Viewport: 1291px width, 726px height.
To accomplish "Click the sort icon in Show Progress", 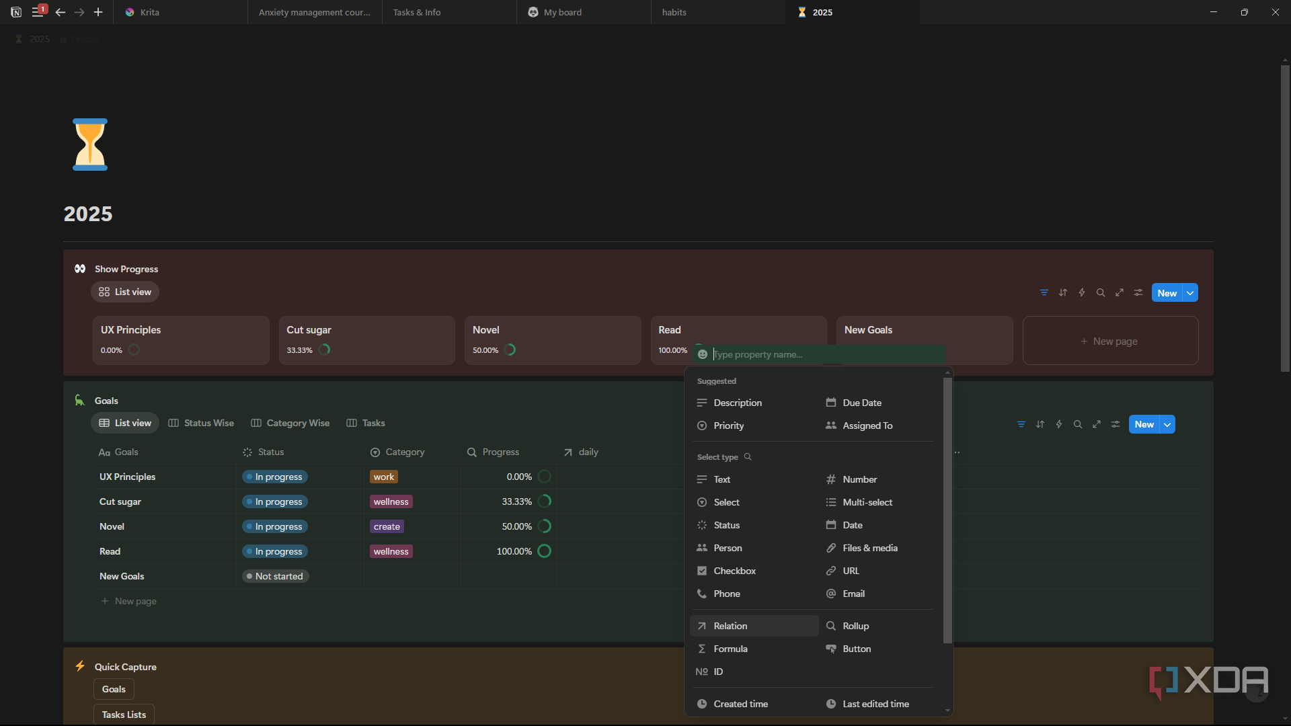I will 1063,292.
